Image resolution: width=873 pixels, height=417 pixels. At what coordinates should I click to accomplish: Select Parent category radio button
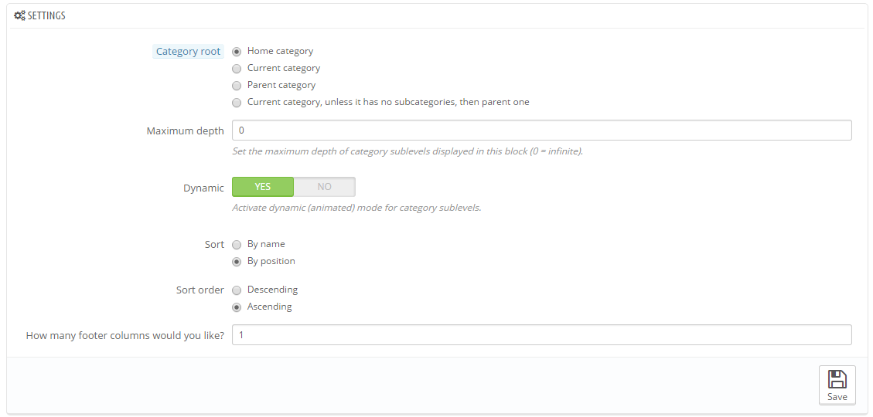pyautogui.click(x=237, y=86)
